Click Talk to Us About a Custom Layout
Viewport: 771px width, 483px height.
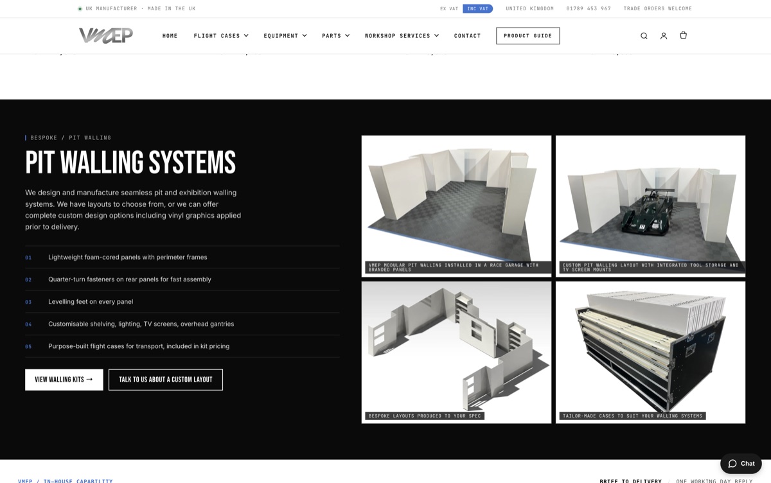(166, 380)
